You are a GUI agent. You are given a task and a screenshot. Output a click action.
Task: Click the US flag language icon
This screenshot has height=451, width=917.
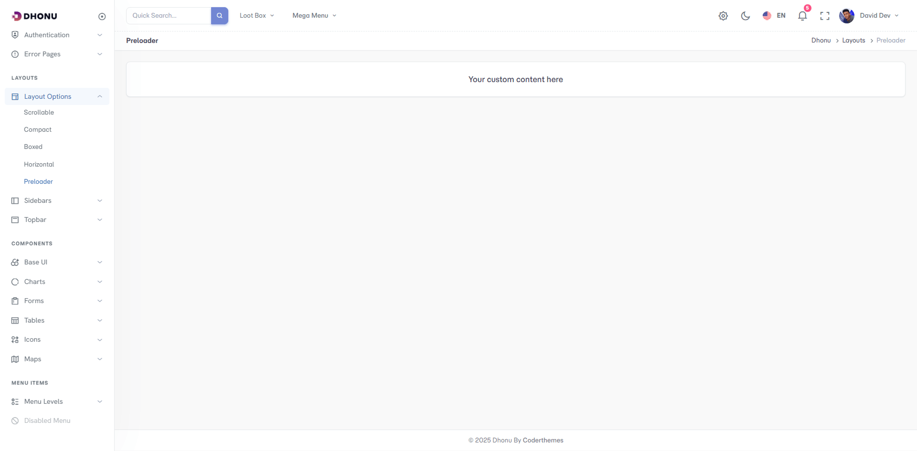(767, 16)
